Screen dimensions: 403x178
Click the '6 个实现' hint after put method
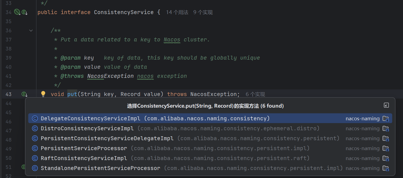255,94
